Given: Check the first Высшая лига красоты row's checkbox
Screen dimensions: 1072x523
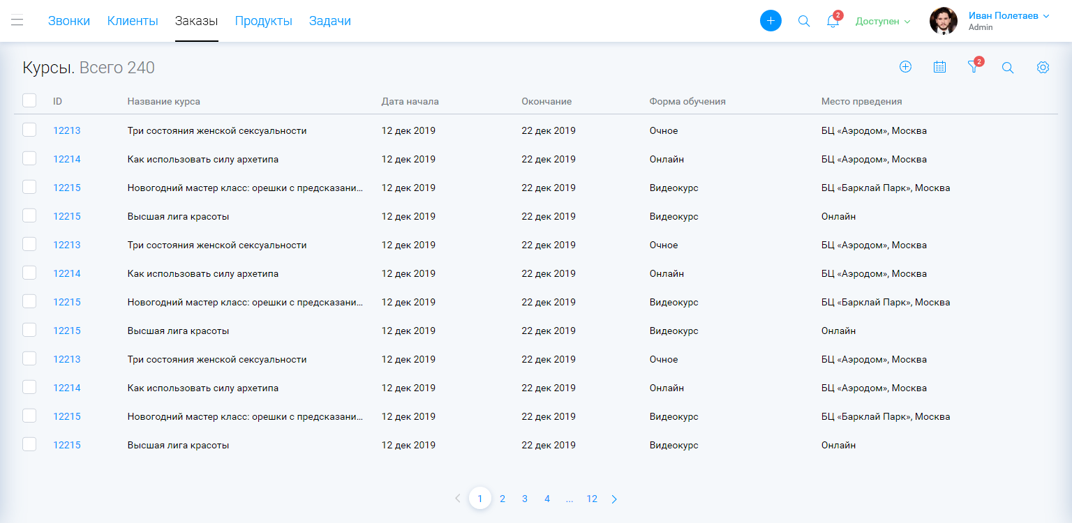Looking at the screenshot, I should point(29,215).
